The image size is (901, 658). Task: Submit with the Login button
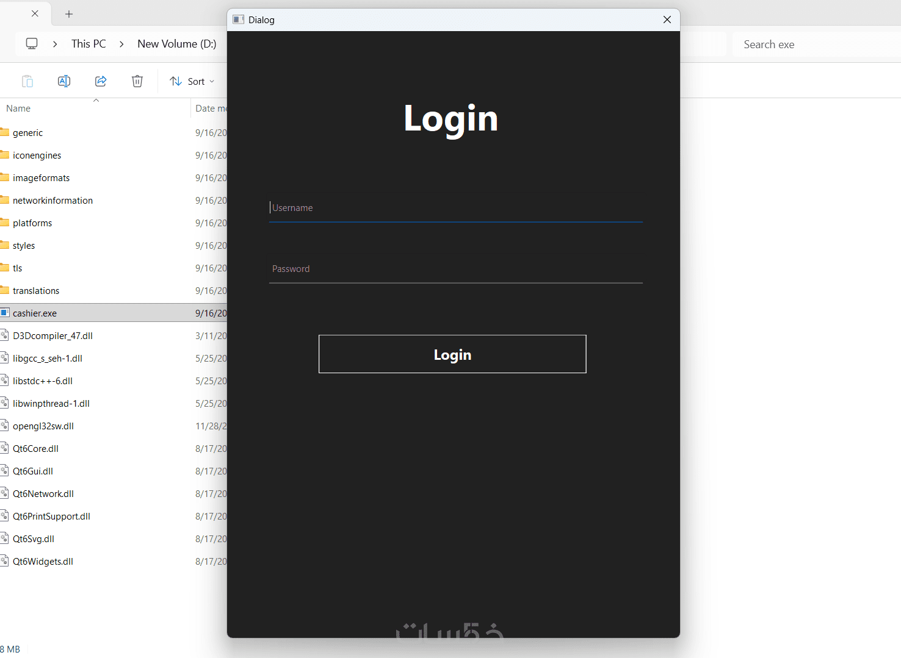click(x=452, y=354)
